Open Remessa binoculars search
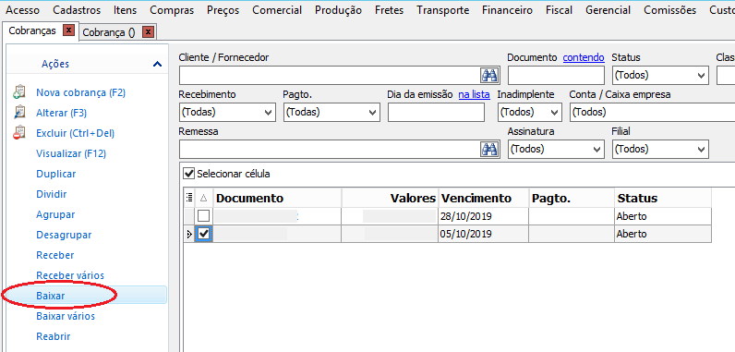 click(489, 149)
